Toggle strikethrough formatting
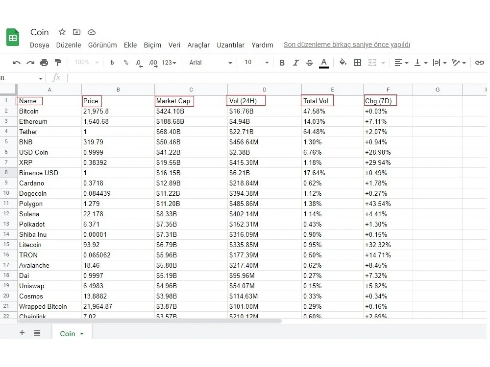This screenshot has height=367, width=490. coord(310,63)
